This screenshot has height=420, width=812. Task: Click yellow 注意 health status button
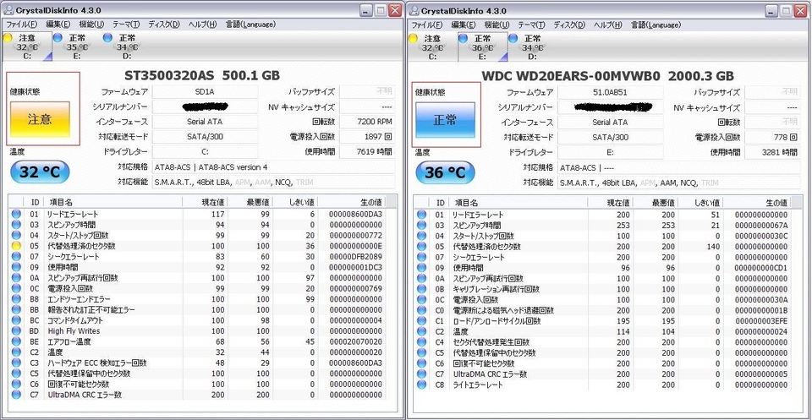40,119
